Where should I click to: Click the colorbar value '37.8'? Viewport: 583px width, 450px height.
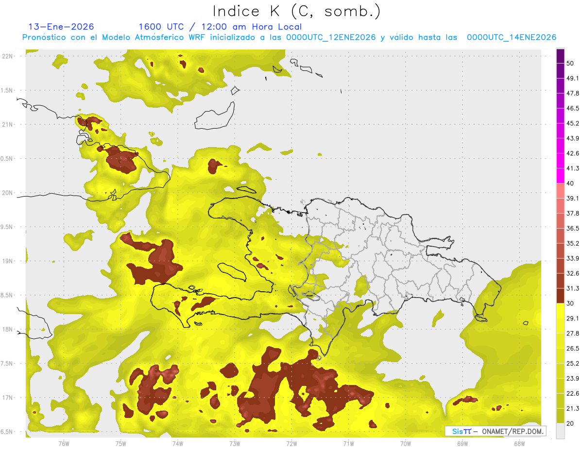573,213
